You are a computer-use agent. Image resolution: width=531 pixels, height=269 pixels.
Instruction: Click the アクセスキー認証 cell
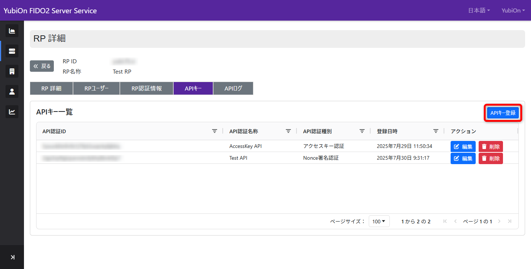pos(324,146)
